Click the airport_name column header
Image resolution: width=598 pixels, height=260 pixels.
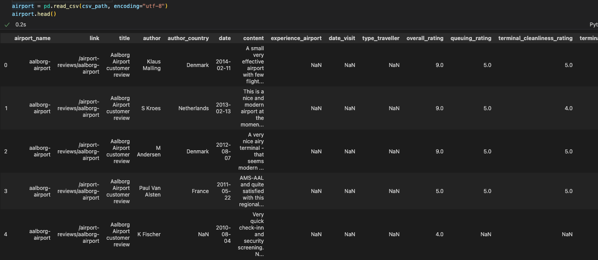tap(32, 38)
